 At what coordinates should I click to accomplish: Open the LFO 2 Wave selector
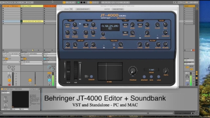[x=140, y=24]
